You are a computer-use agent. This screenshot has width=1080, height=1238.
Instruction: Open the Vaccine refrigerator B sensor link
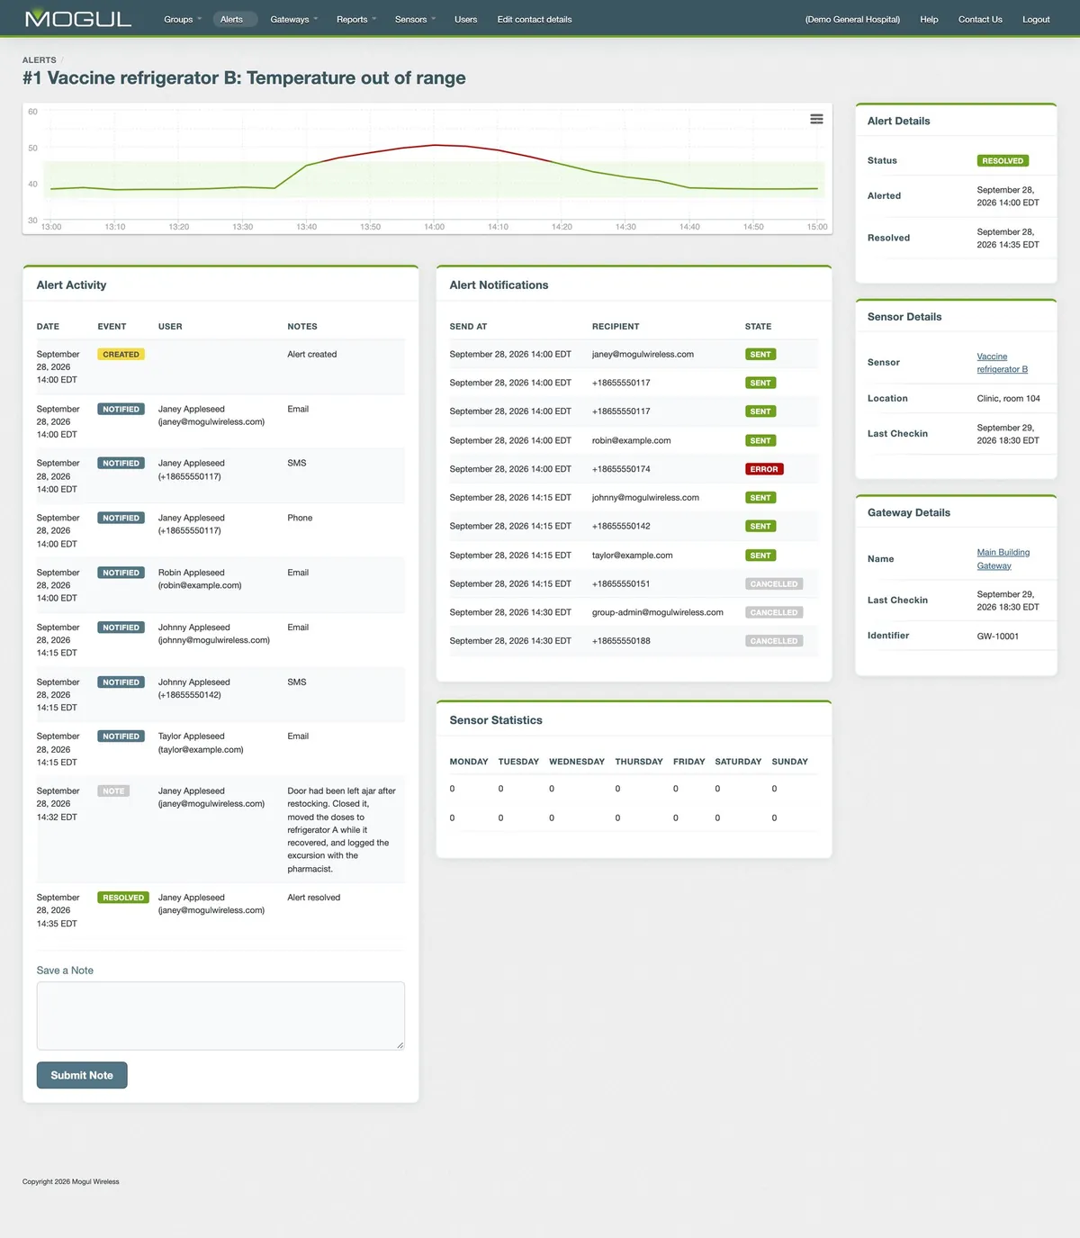point(1002,363)
